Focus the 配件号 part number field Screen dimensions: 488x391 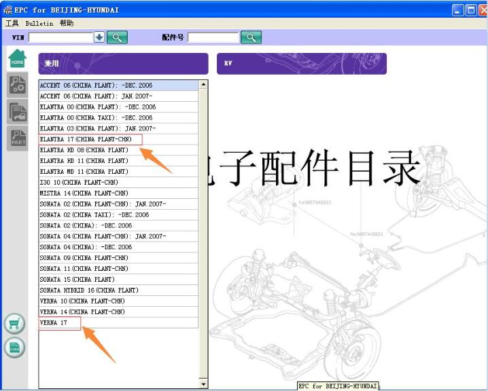(x=213, y=37)
